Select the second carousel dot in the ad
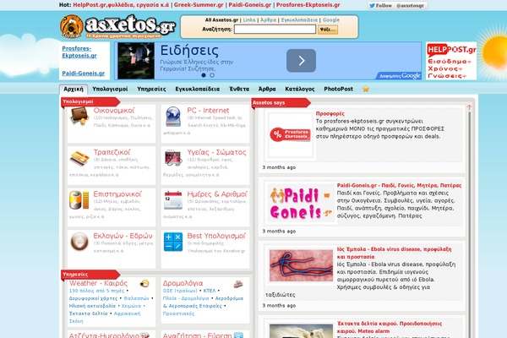The width and height of the screenshot is (507, 338). [x=212, y=75]
